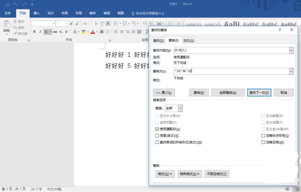301x192 pixels.
Task: Click the bullet list icon
Action: (116, 23)
